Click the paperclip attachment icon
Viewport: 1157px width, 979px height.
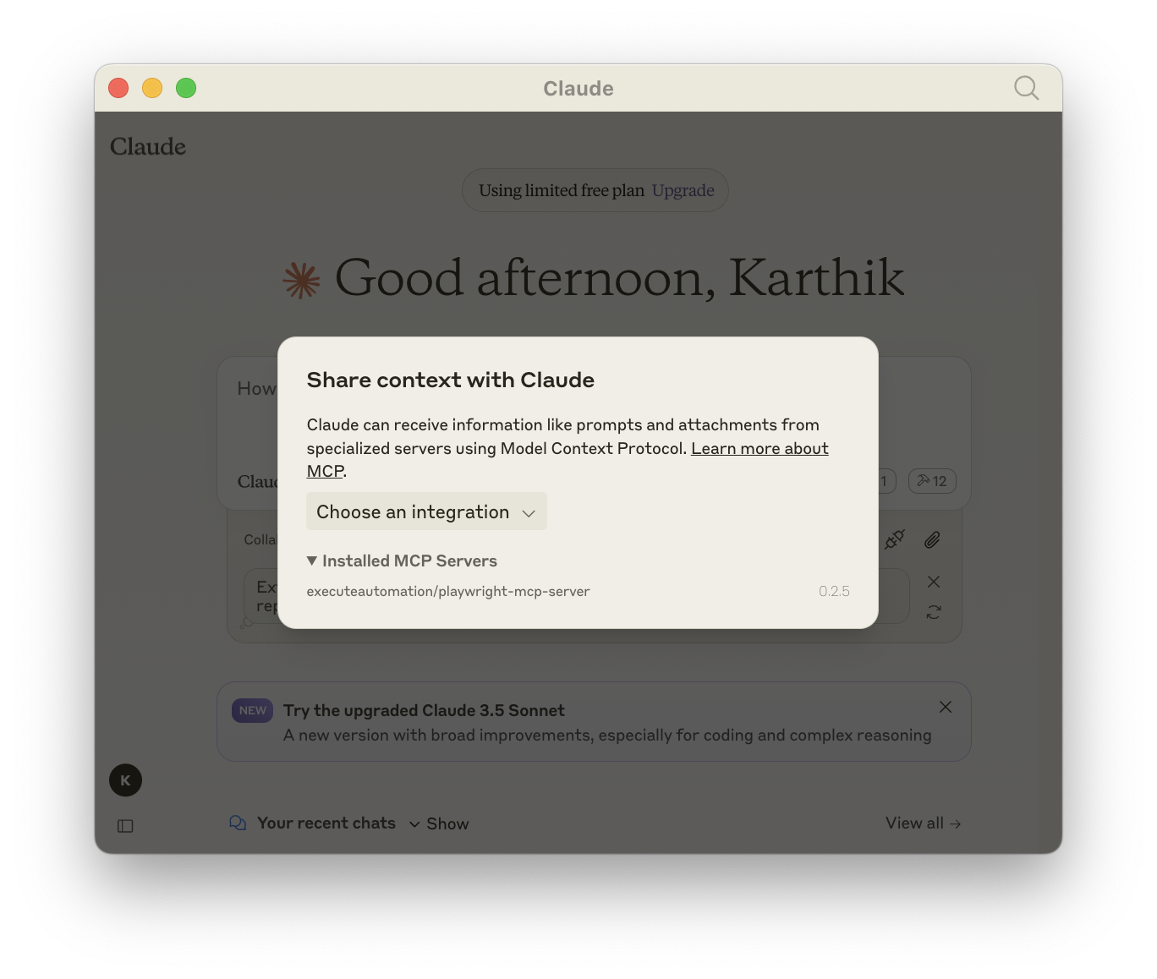(932, 539)
